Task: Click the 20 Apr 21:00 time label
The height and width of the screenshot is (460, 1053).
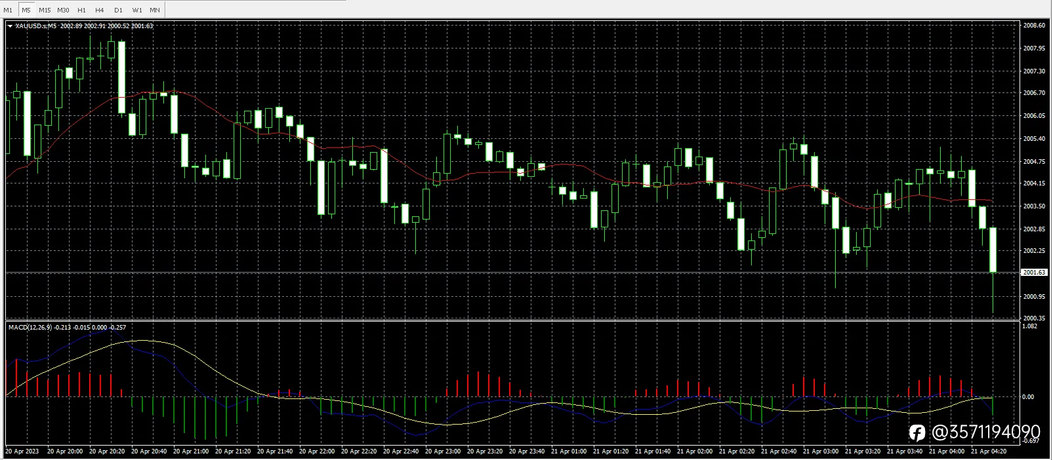Action: pyautogui.click(x=191, y=451)
